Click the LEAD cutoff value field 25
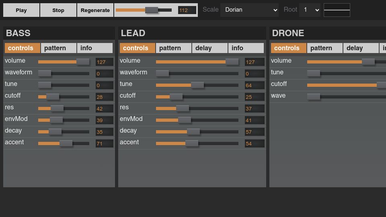 [x=255, y=97]
